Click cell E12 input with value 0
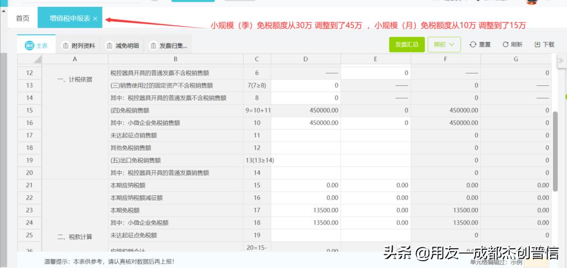 pos(376,73)
